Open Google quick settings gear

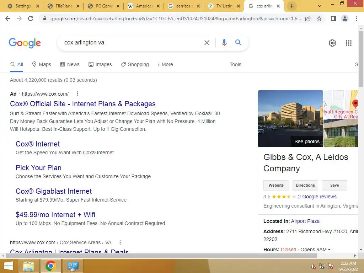pyautogui.click(x=332, y=43)
